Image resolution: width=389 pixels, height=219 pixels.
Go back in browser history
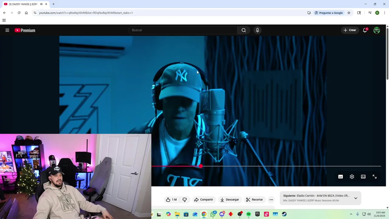4,13
